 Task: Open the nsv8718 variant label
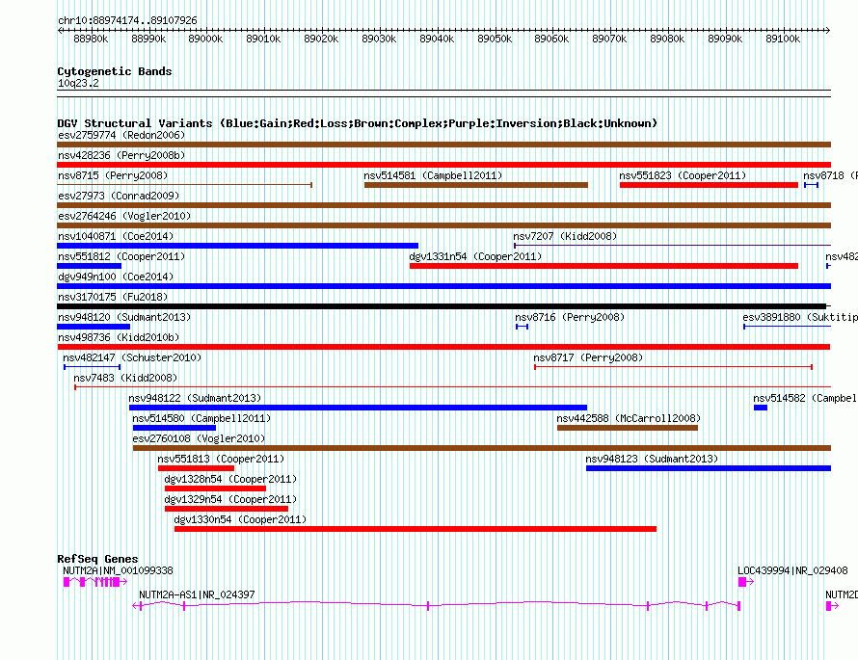830,175
